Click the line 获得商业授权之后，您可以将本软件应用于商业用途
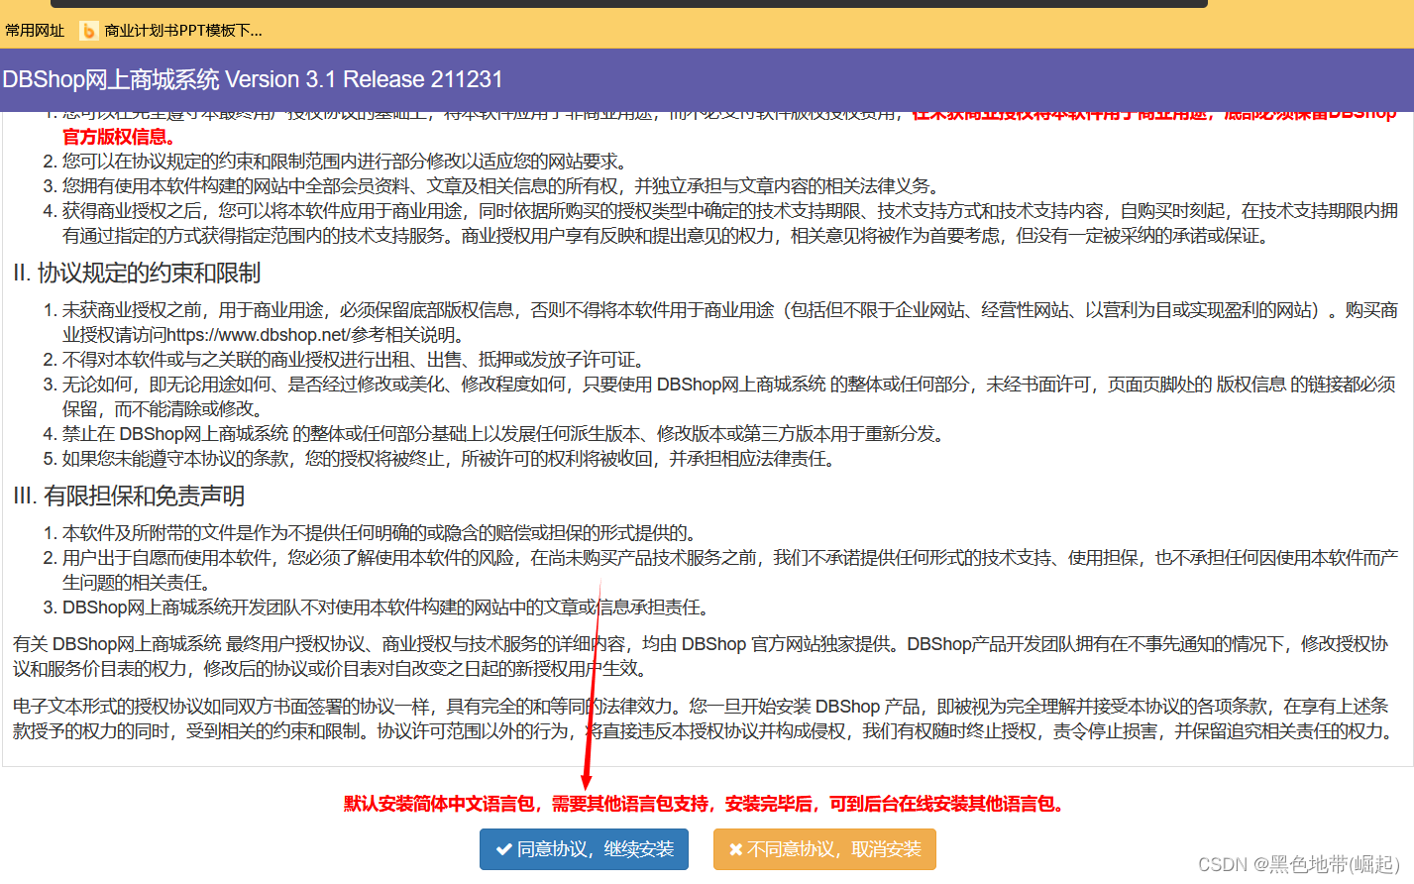 click(730, 223)
